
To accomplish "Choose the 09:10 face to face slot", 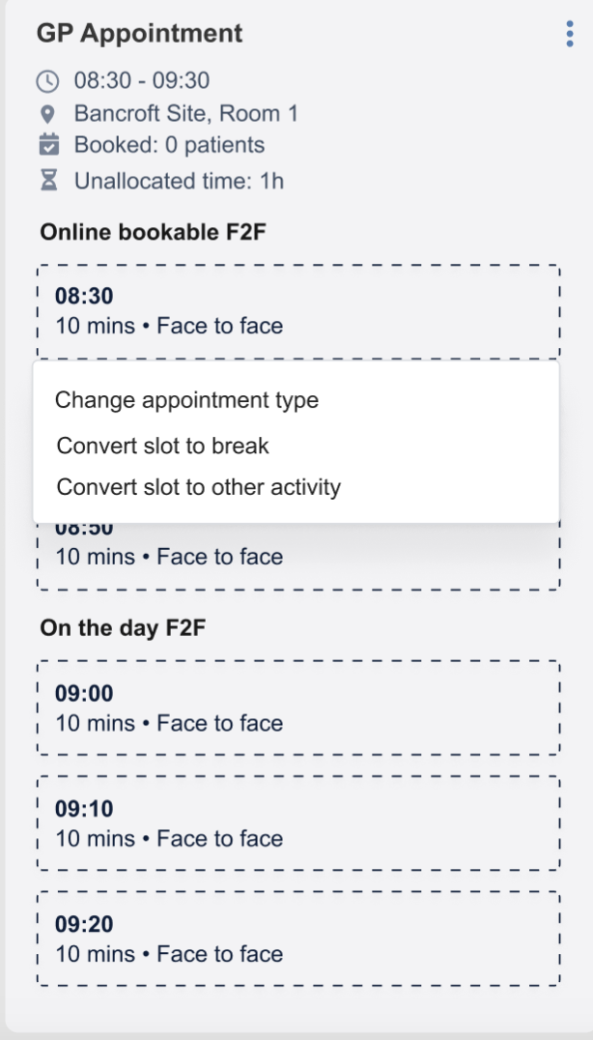I will [x=297, y=823].
